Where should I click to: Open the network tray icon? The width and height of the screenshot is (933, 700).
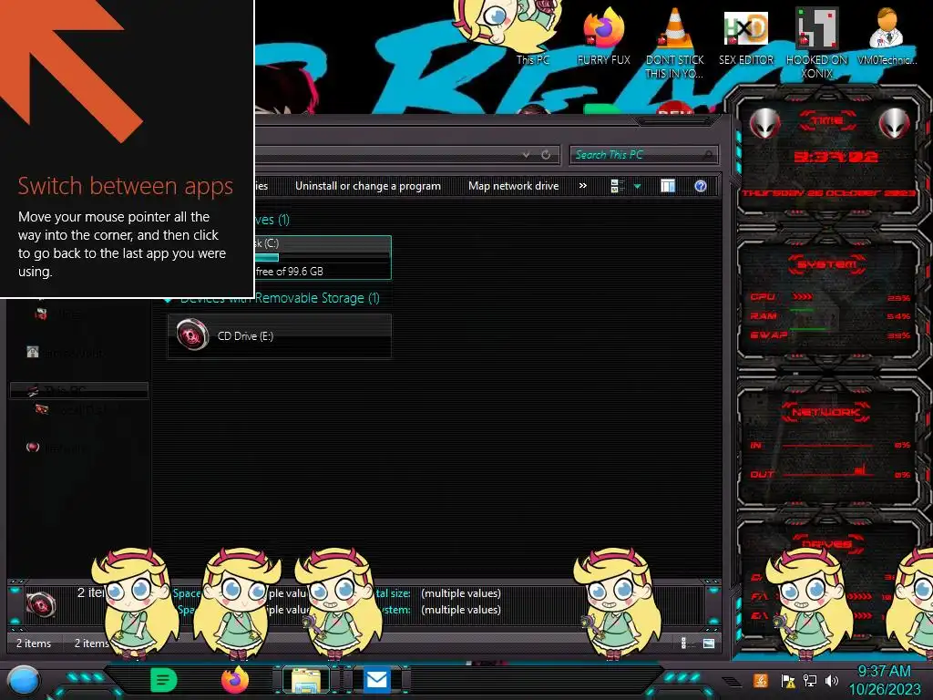pyautogui.click(x=809, y=680)
